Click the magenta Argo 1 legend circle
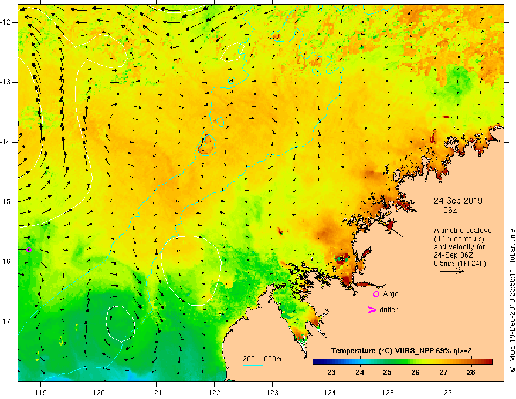This screenshot has height=399, width=516. (x=376, y=294)
